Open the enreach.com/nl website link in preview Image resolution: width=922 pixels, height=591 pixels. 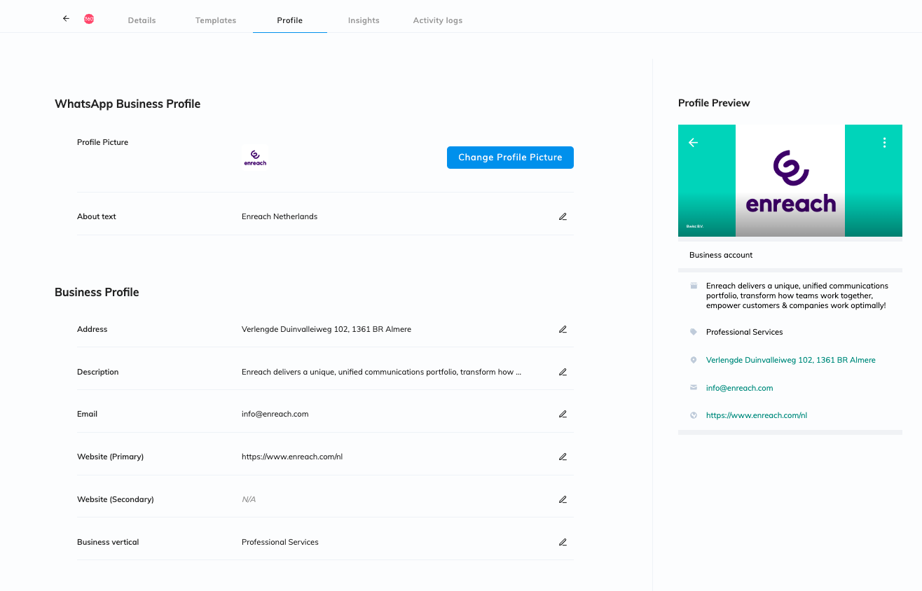[x=756, y=415]
